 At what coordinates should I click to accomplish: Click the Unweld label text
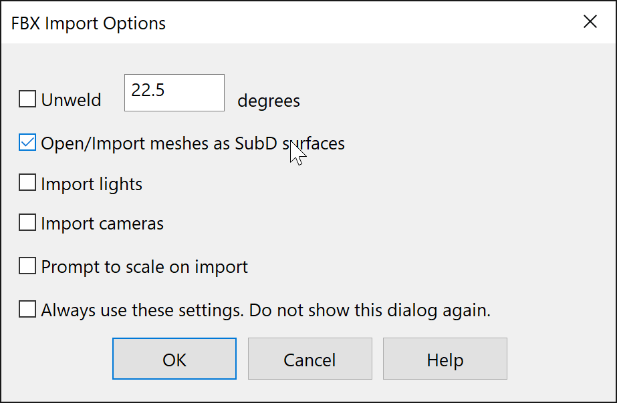pyautogui.click(x=71, y=101)
